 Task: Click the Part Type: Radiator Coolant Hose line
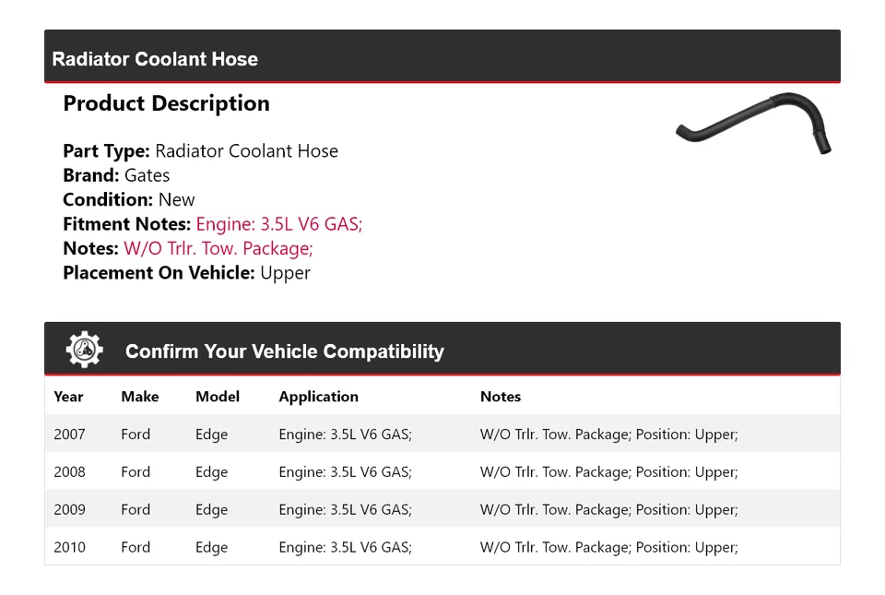click(x=200, y=151)
